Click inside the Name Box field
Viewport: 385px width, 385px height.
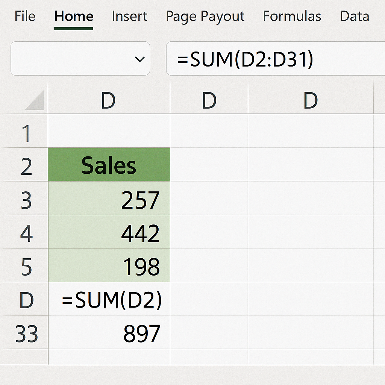[80, 58]
